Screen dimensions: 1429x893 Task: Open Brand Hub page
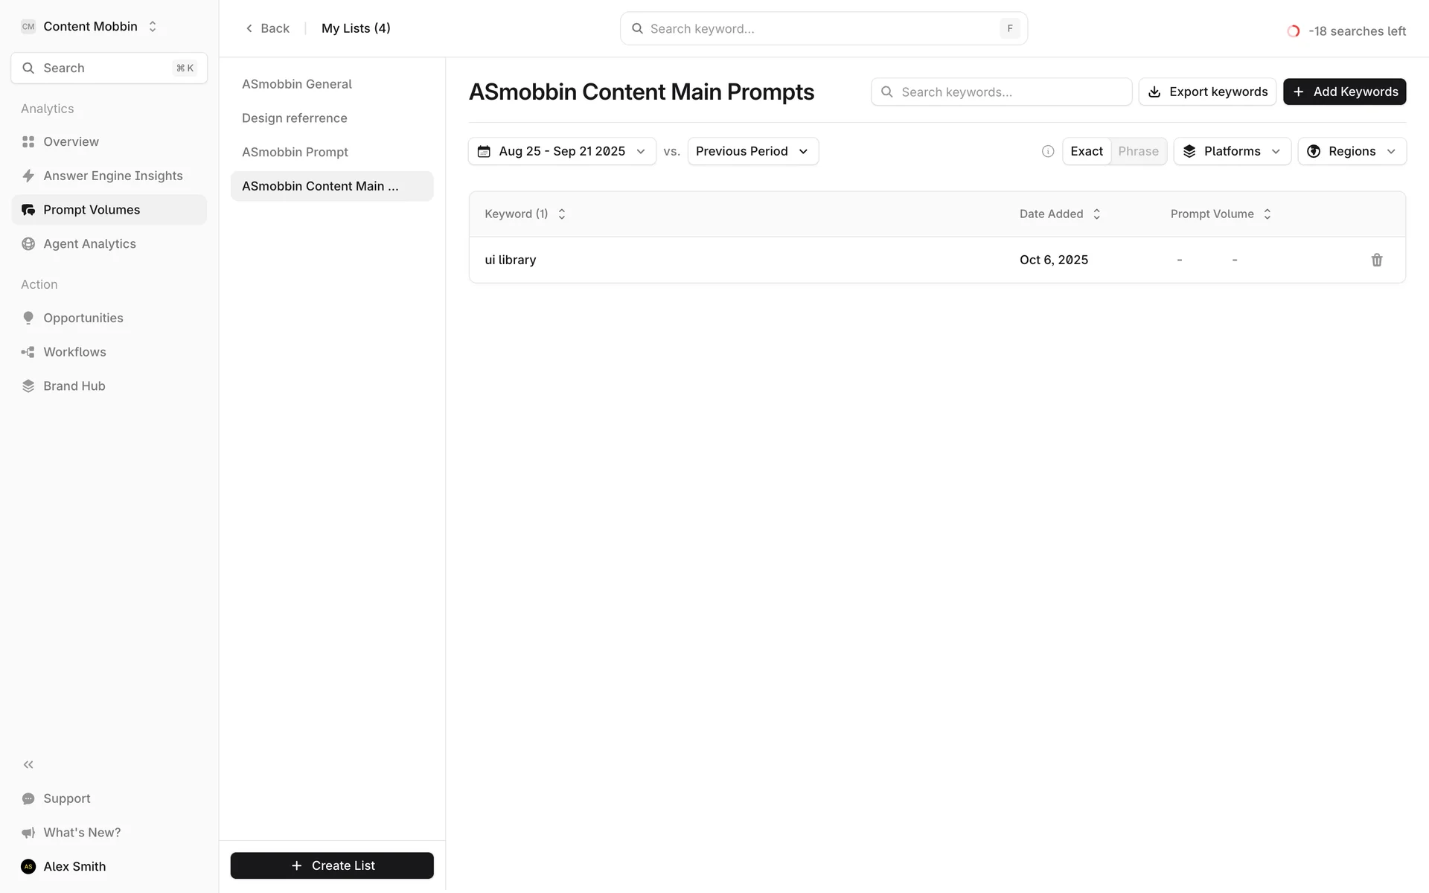pyautogui.click(x=74, y=386)
